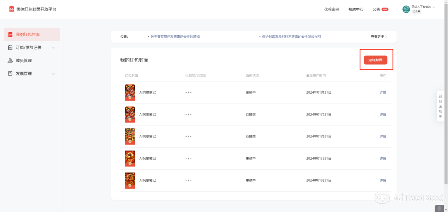Click the third row's cover thumbnail
The height and width of the screenshot is (212, 448).
[x=130, y=137]
